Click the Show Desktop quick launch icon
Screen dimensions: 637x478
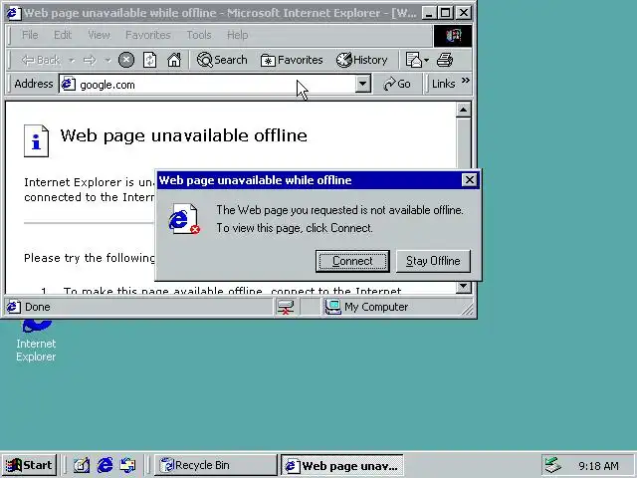coord(82,465)
